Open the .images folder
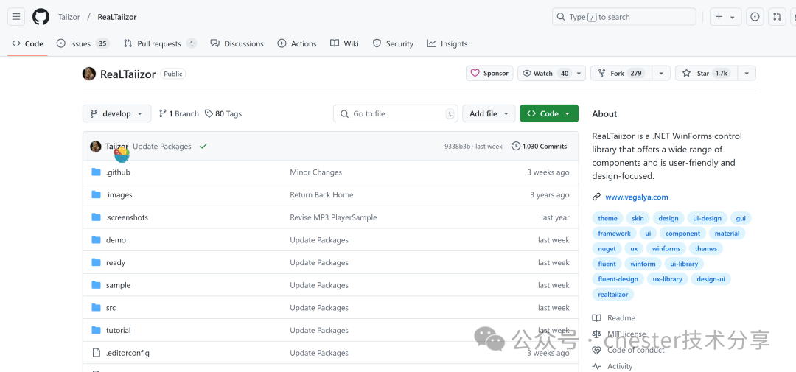The height and width of the screenshot is (372, 796). point(119,195)
